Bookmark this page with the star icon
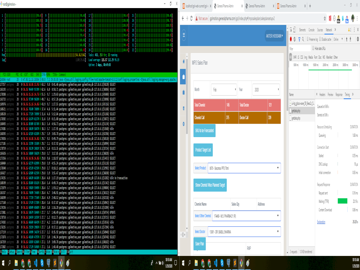 click(324, 19)
